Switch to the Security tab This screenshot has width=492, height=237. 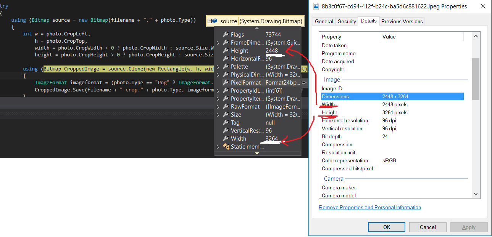[347, 21]
